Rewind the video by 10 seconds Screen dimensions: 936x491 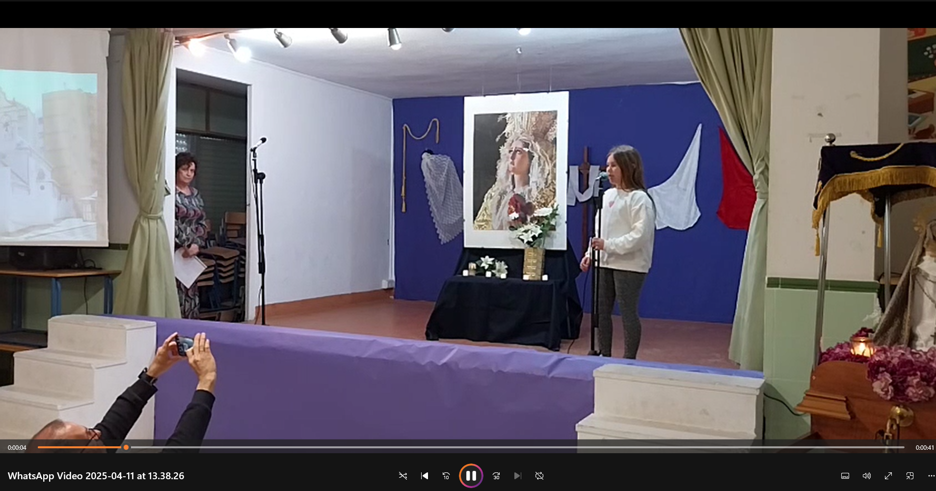[446, 476]
